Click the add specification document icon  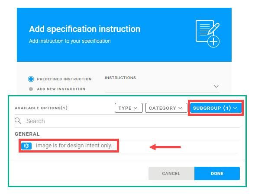pyautogui.click(x=207, y=34)
